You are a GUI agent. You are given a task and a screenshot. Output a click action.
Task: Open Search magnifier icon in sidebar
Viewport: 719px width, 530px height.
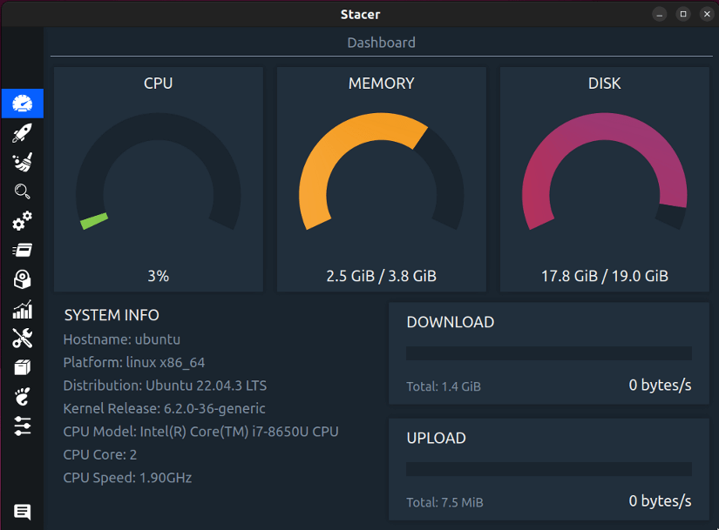[23, 191]
